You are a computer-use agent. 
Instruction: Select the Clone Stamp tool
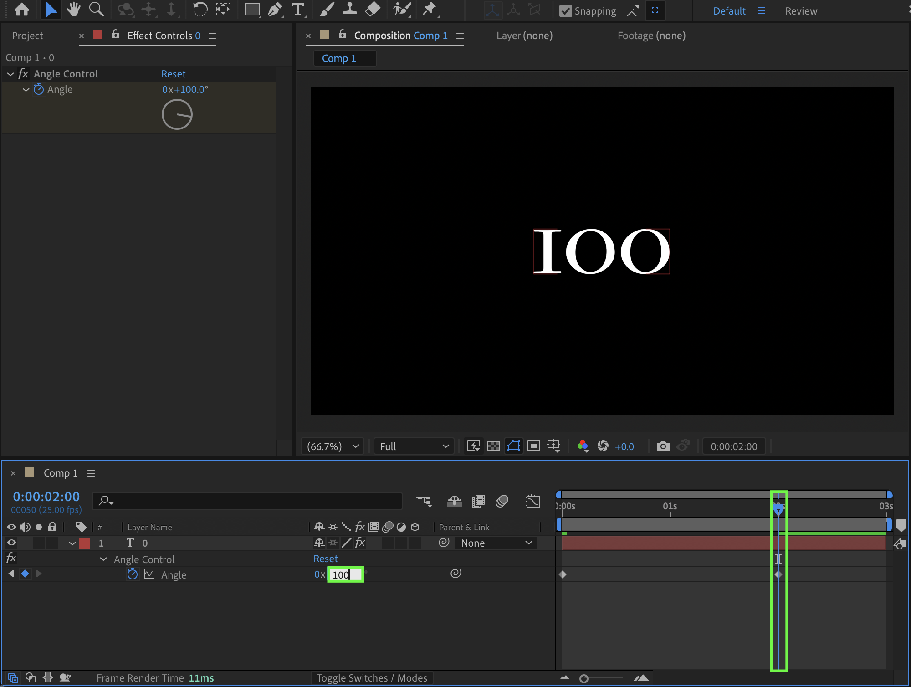coord(349,10)
